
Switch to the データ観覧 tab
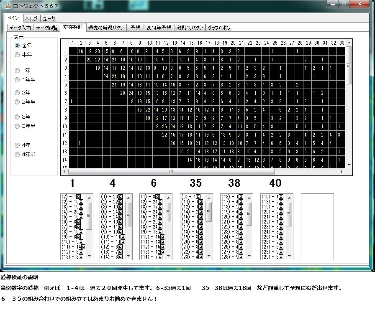click(47, 28)
